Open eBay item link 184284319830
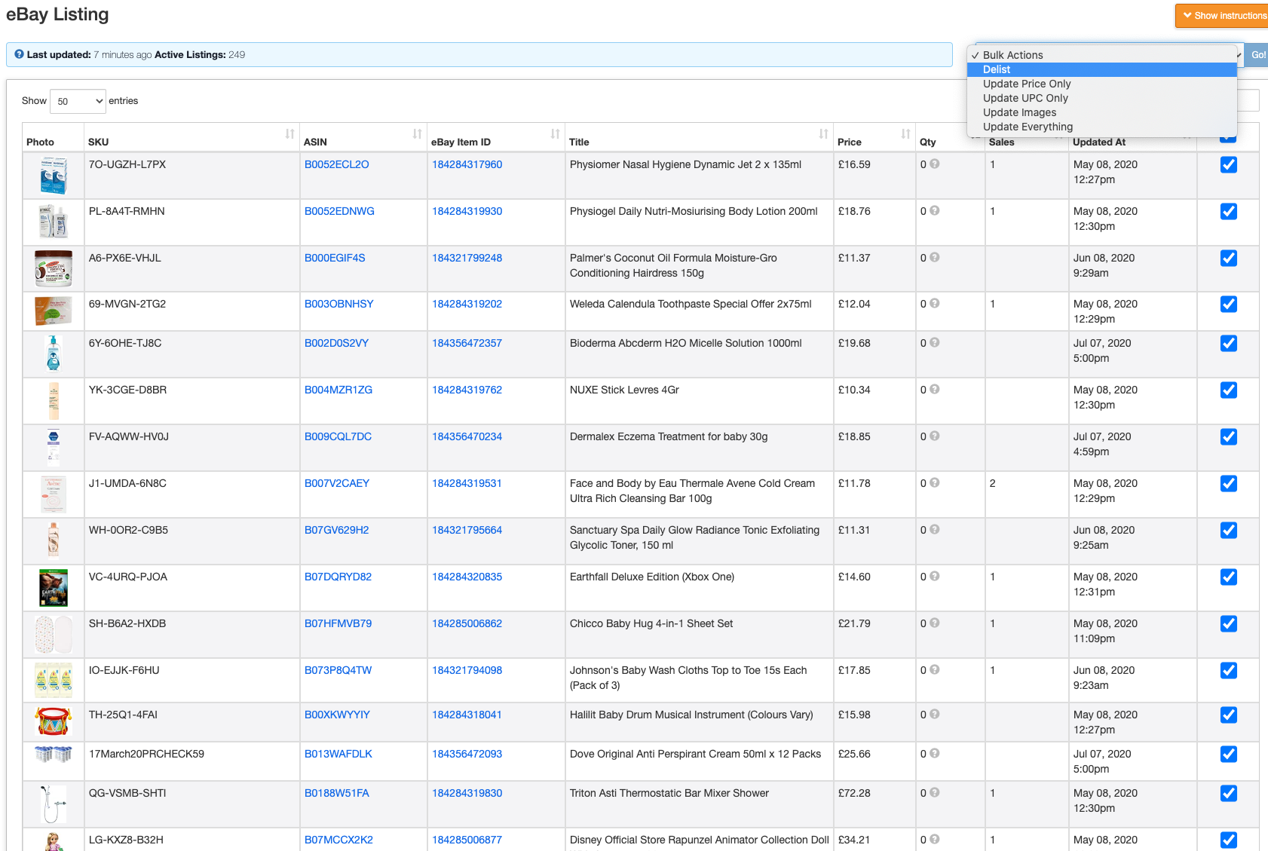The image size is (1268, 851). [467, 793]
